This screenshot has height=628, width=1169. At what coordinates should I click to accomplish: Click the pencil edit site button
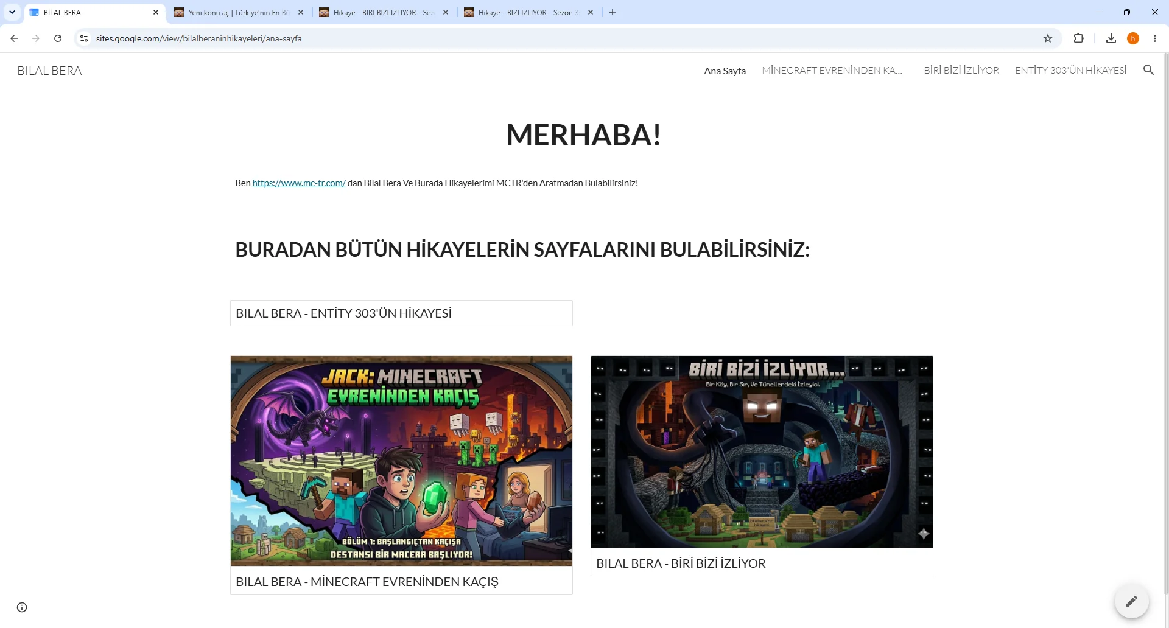point(1132,601)
